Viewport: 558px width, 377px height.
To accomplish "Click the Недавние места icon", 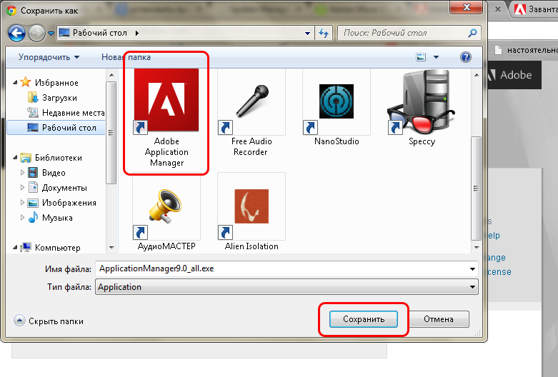I will click(x=33, y=112).
